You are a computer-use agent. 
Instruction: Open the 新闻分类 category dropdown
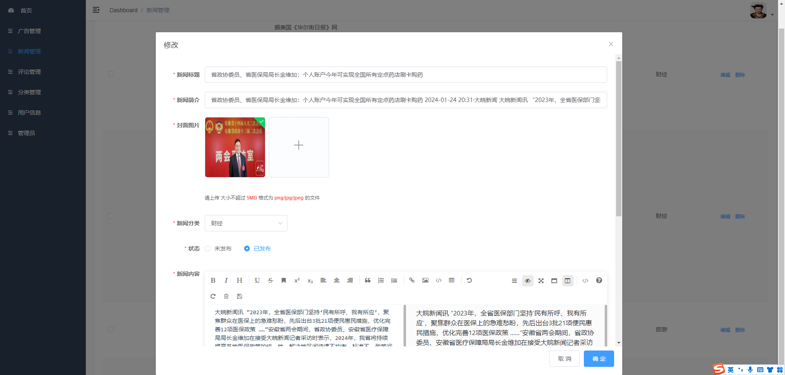point(246,223)
